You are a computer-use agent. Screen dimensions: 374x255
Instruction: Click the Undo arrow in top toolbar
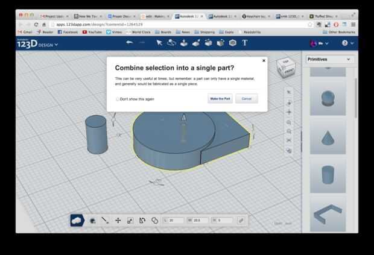pos(129,43)
